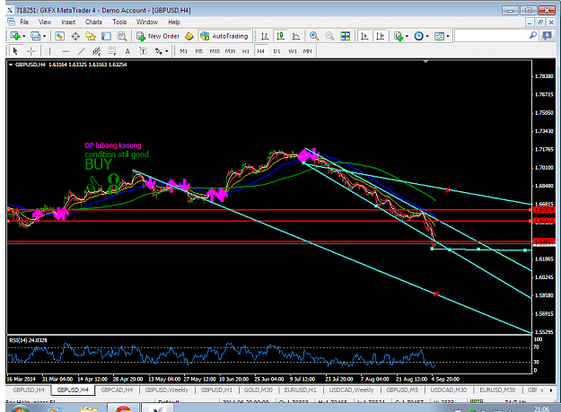This screenshot has height=412, width=561.
Task: Zoom in on the chart
Action: coord(314,36)
